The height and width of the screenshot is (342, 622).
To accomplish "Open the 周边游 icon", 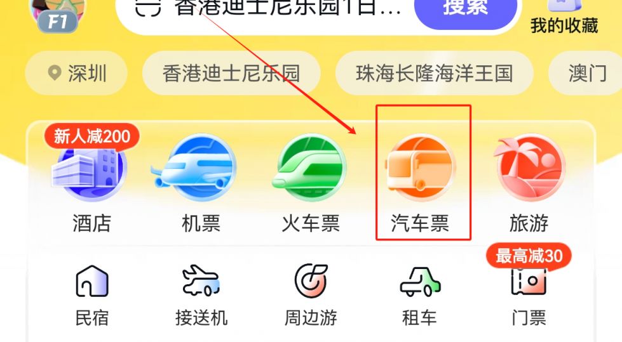I will coord(311,281).
